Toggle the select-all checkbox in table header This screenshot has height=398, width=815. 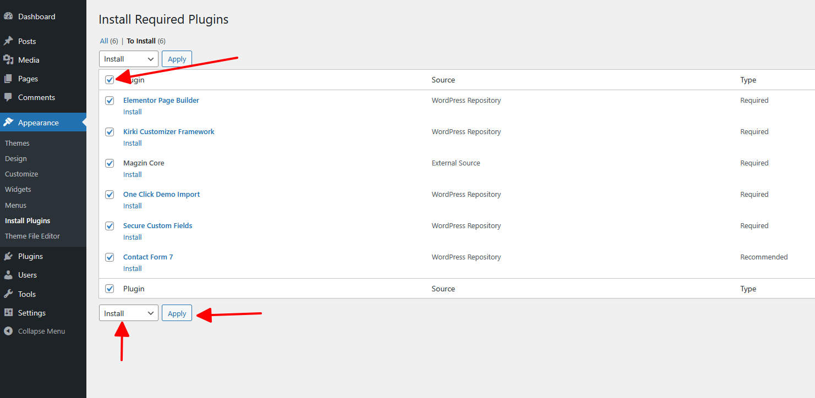tap(110, 80)
